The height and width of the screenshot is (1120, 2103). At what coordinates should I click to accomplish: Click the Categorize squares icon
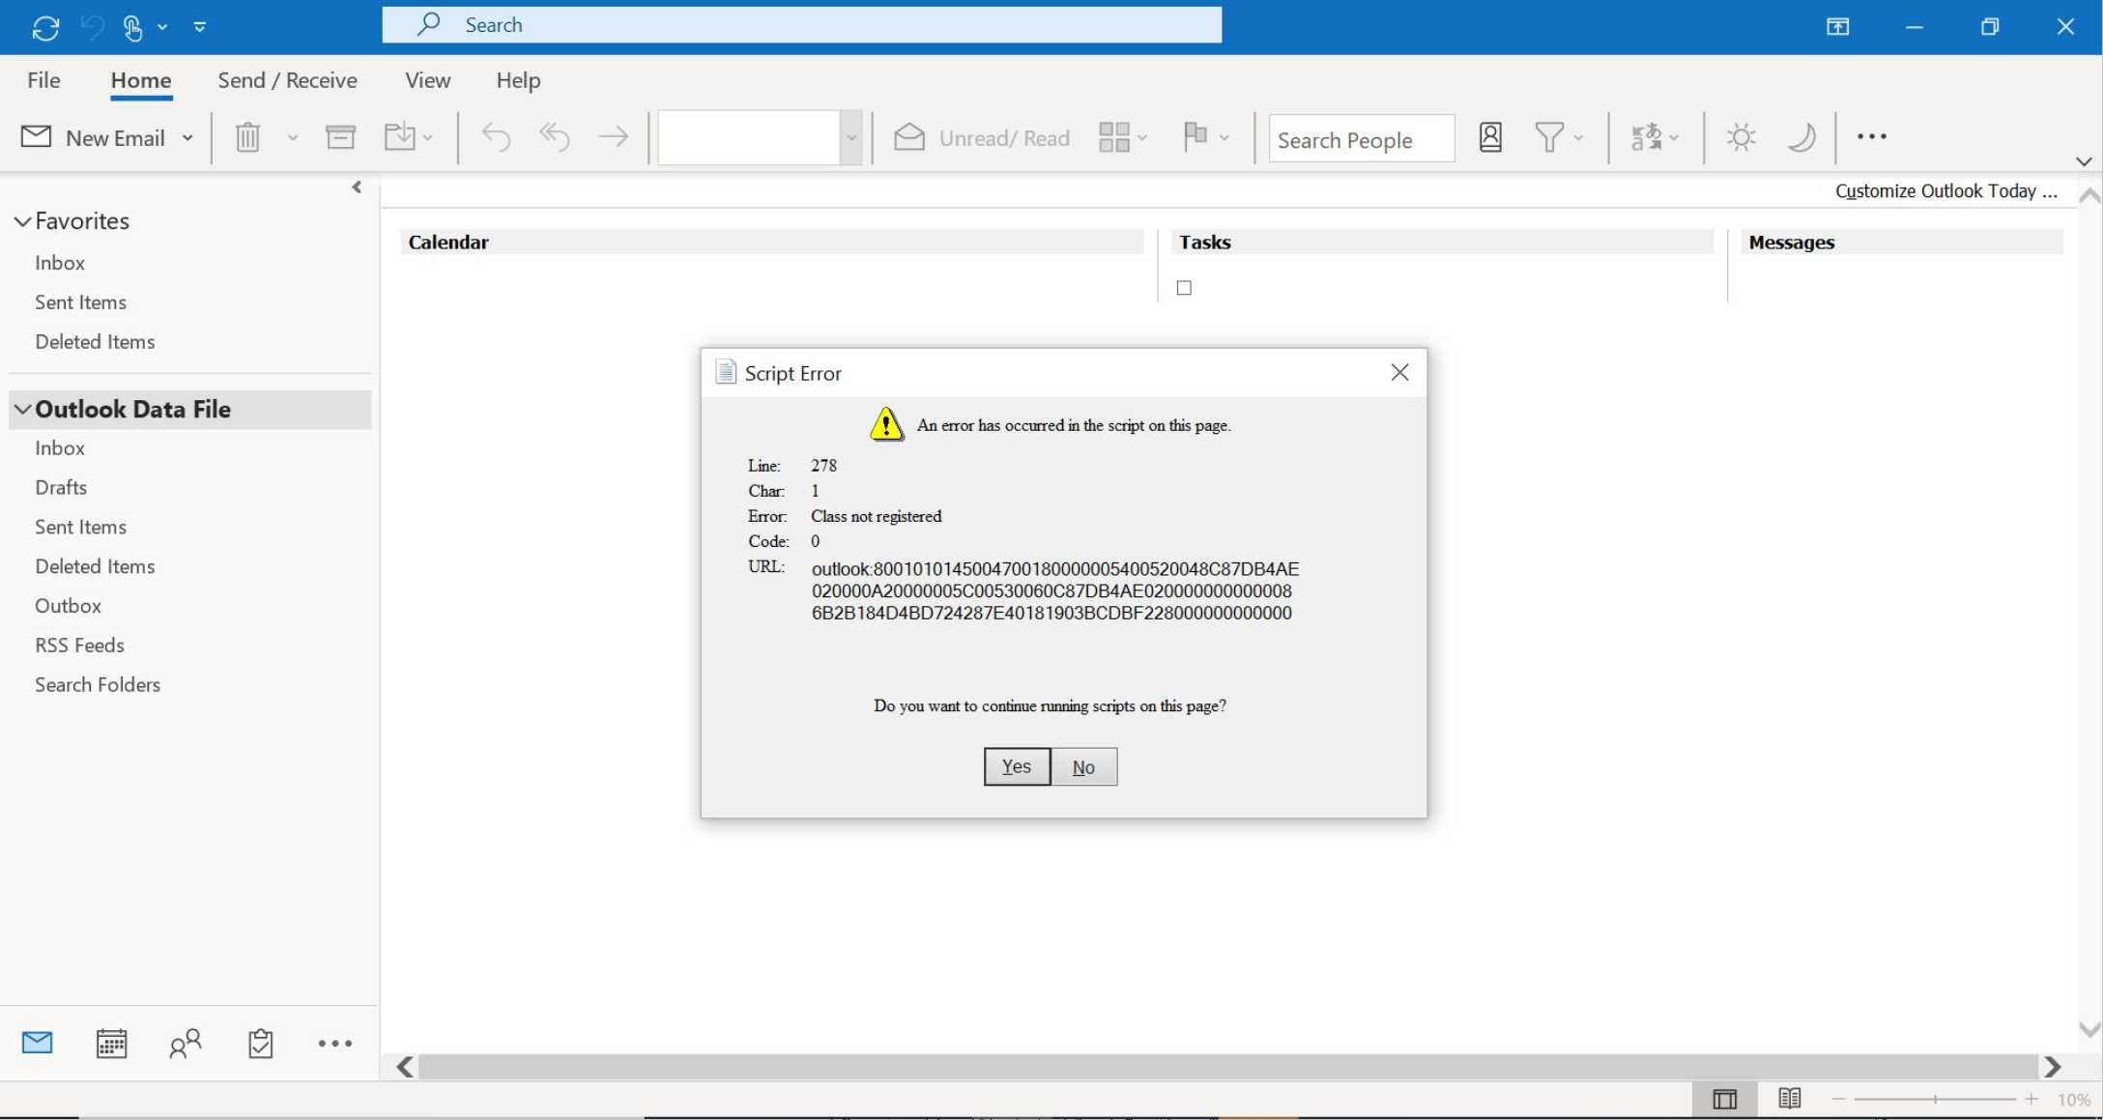(x=1113, y=137)
